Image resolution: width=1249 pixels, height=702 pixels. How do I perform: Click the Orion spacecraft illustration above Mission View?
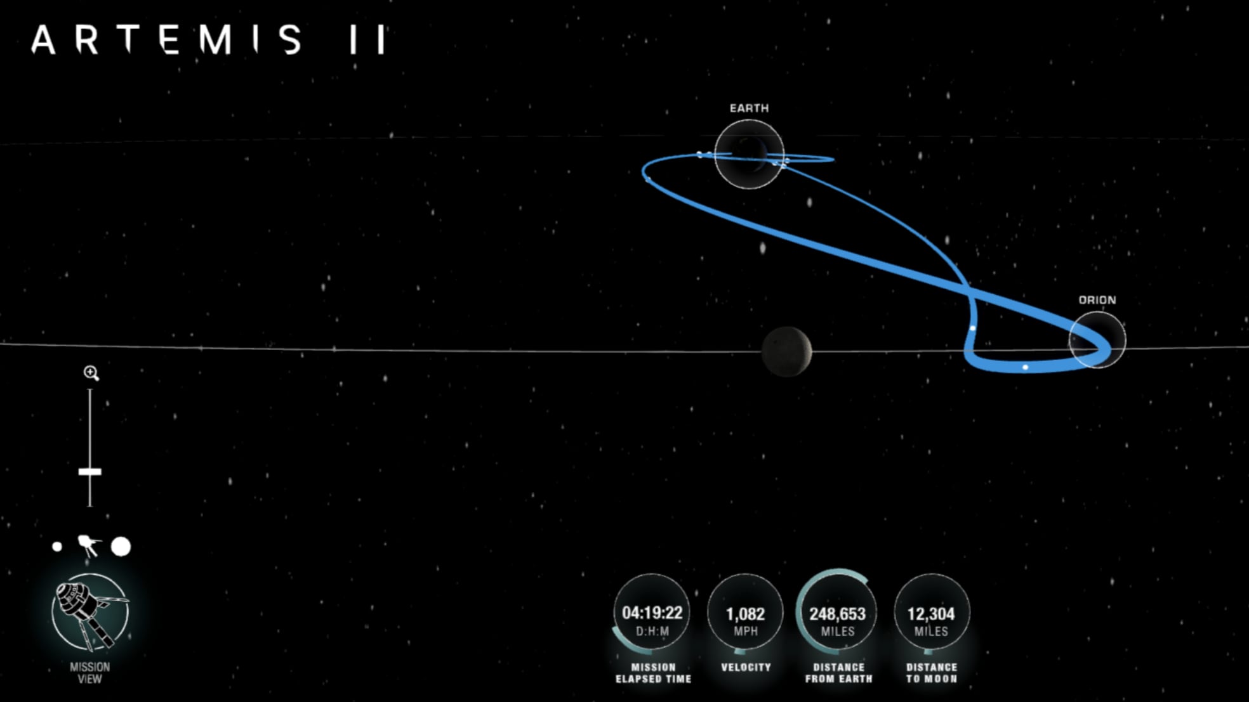tap(89, 612)
